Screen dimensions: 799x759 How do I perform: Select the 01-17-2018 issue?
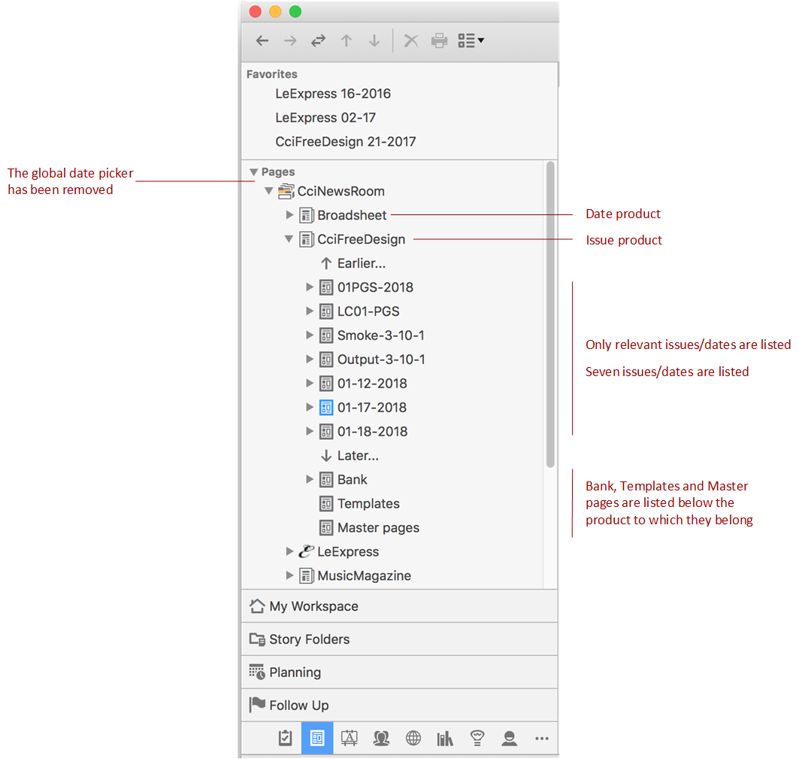pyautogui.click(x=371, y=408)
